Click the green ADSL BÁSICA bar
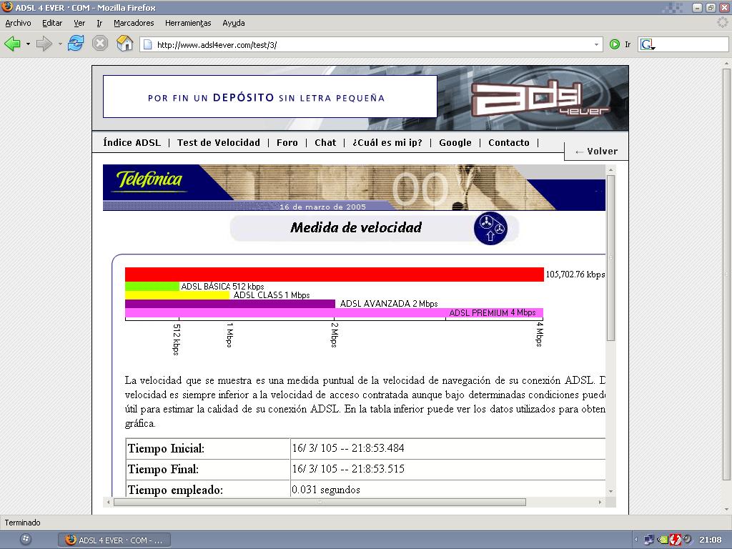Viewport: 732px width, 549px height. tap(152, 286)
